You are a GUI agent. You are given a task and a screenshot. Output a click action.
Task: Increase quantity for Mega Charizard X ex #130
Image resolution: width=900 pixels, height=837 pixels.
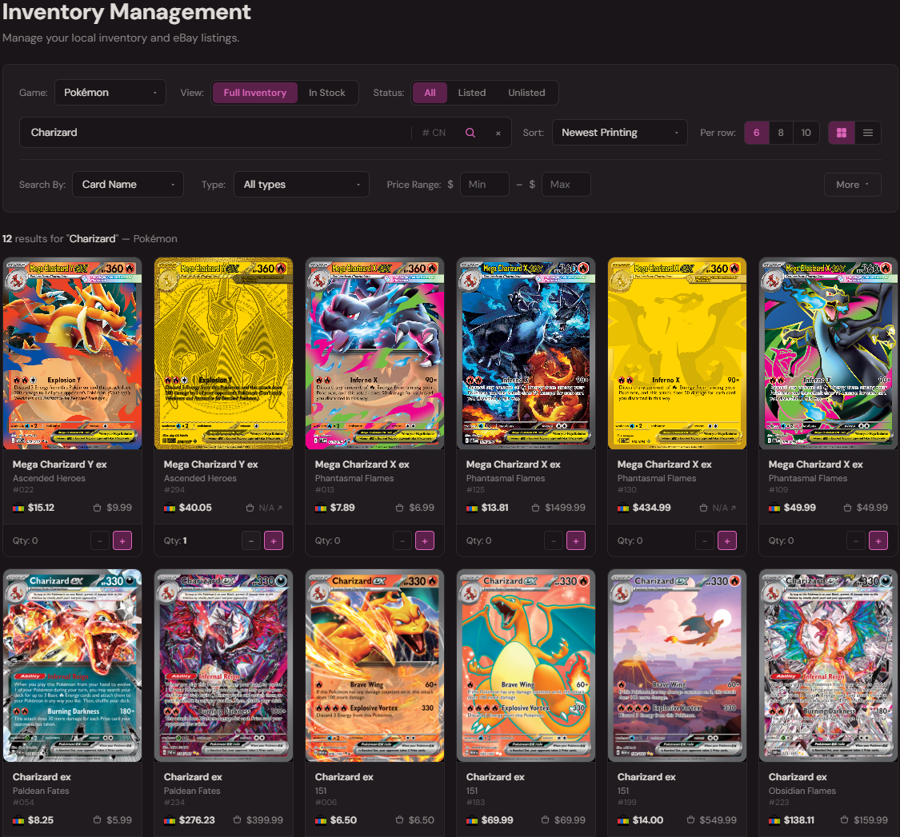coord(727,540)
